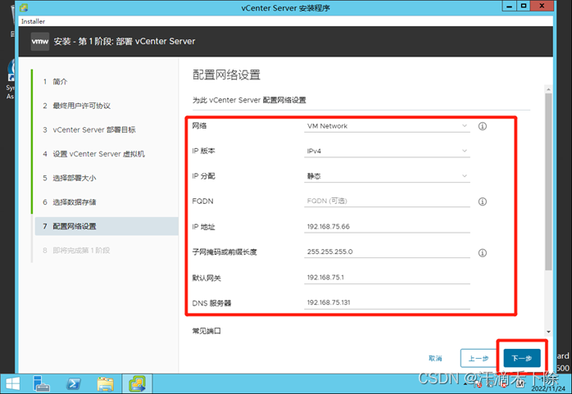The width and height of the screenshot is (572, 394).
Task: Open Server Manager from the taskbar
Action: (x=41, y=384)
